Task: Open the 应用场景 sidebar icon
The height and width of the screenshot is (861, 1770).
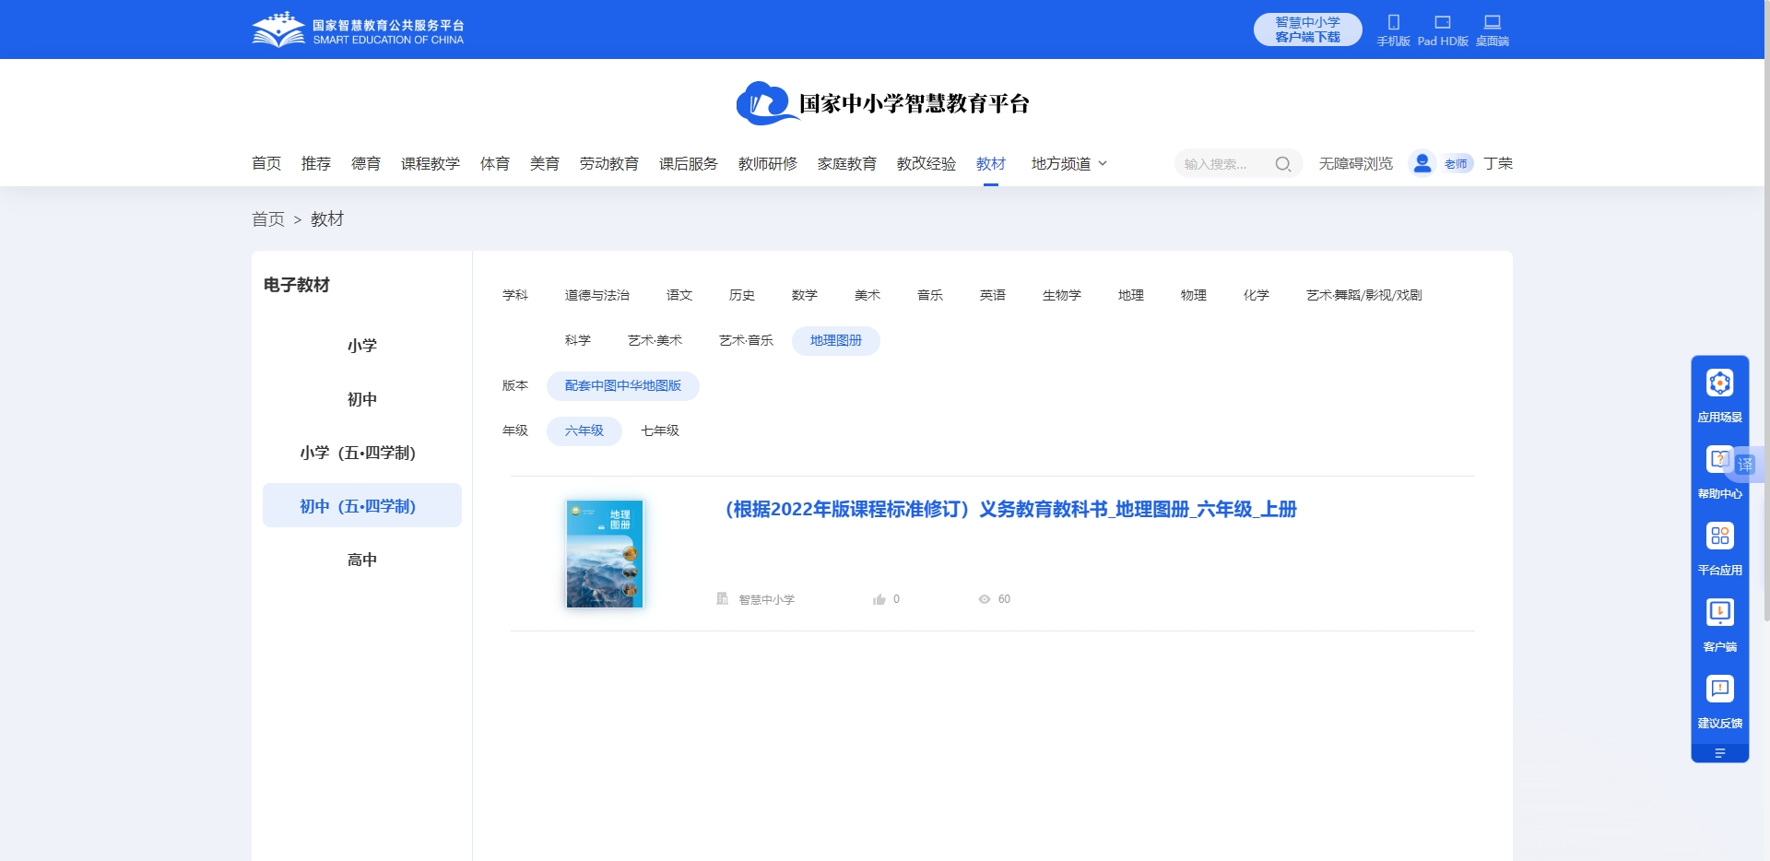Action: [1719, 383]
